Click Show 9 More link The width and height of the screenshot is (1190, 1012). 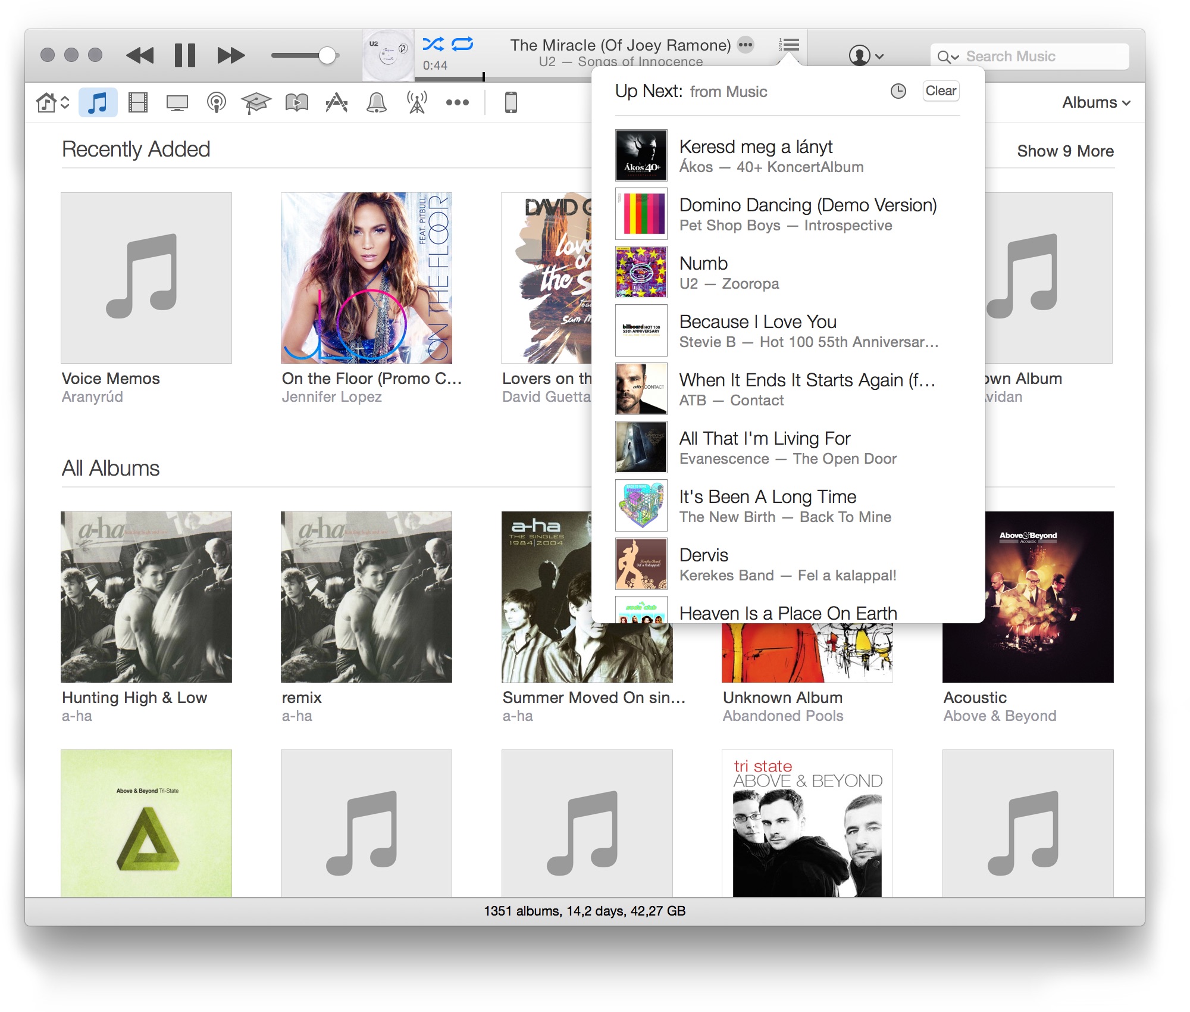tap(1065, 151)
